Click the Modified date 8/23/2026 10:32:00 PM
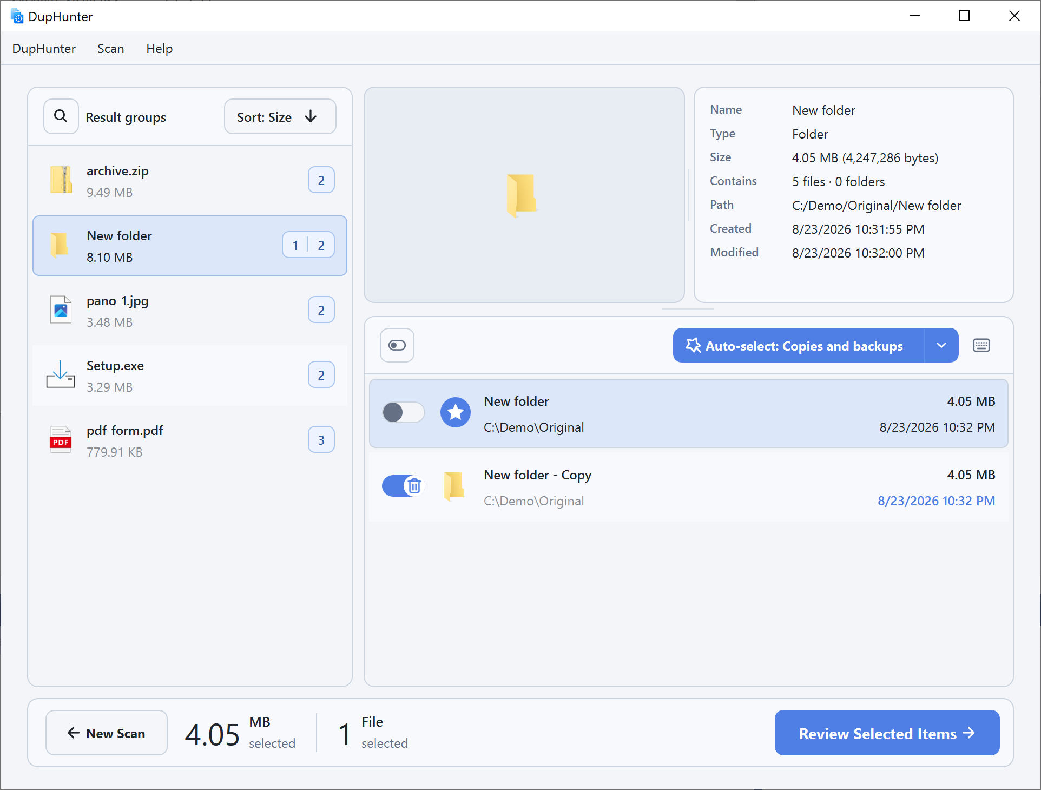 click(x=858, y=253)
